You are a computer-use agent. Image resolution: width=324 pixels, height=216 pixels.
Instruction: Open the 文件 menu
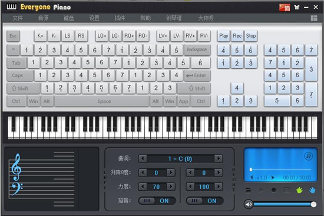click(18, 18)
